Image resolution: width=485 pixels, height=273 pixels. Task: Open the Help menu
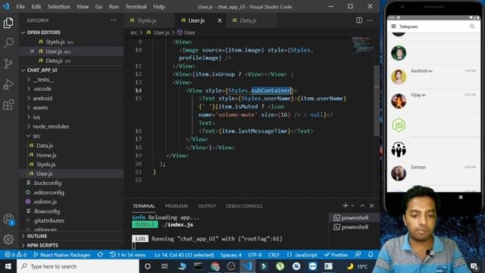(159, 7)
